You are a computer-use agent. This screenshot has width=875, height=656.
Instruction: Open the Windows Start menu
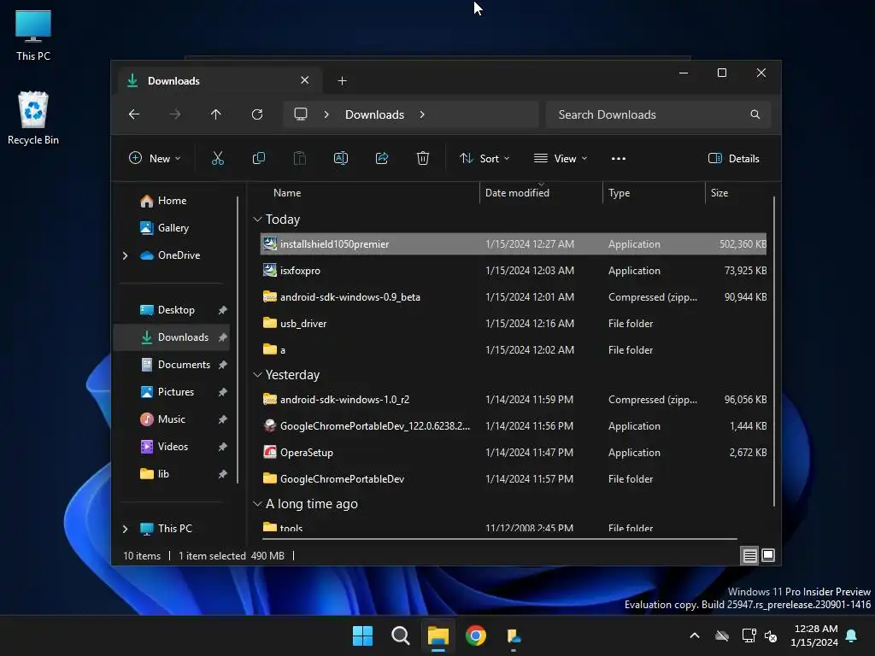(362, 635)
